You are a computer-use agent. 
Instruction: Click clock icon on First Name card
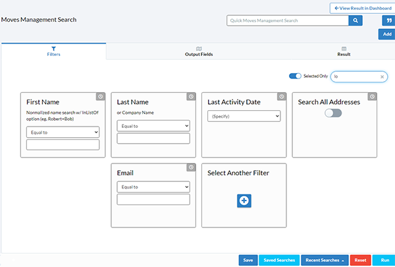click(101, 96)
